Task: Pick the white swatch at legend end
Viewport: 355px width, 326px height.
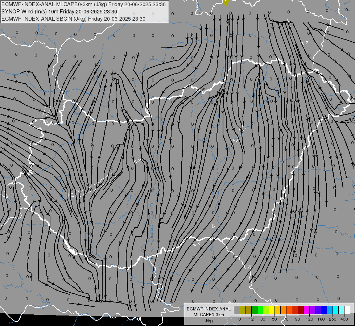Action: (x=347, y=310)
